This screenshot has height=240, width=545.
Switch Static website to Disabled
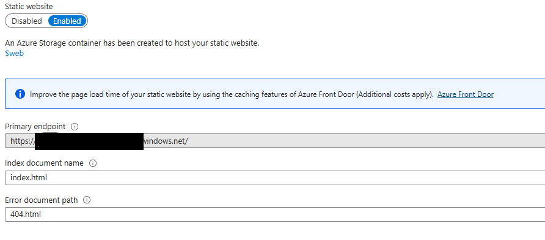click(x=27, y=21)
